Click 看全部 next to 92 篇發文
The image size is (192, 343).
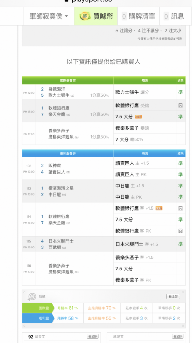(x=93, y=336)
